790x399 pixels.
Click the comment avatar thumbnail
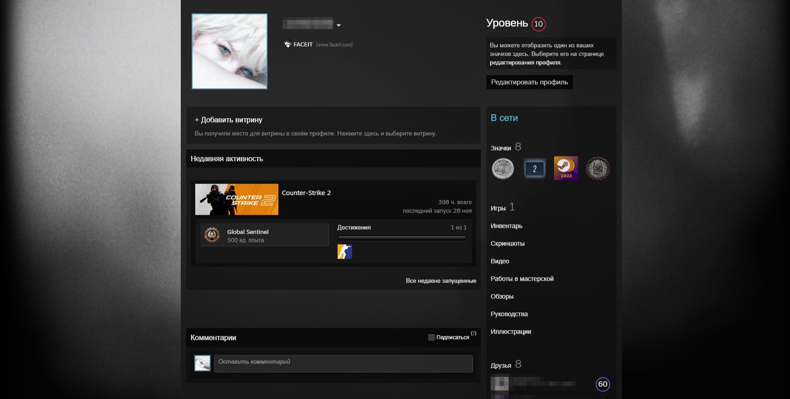[x=202, y=363]
